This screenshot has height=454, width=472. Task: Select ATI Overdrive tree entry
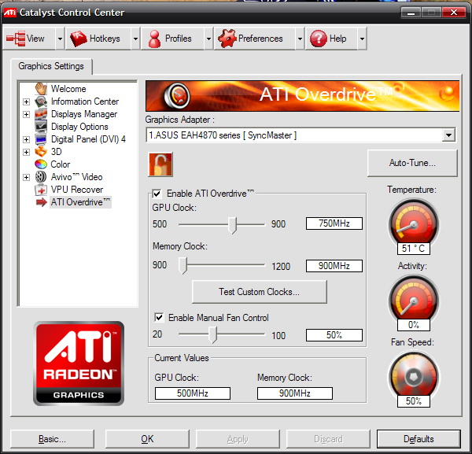pyautogui.click(x=80, y=202)
